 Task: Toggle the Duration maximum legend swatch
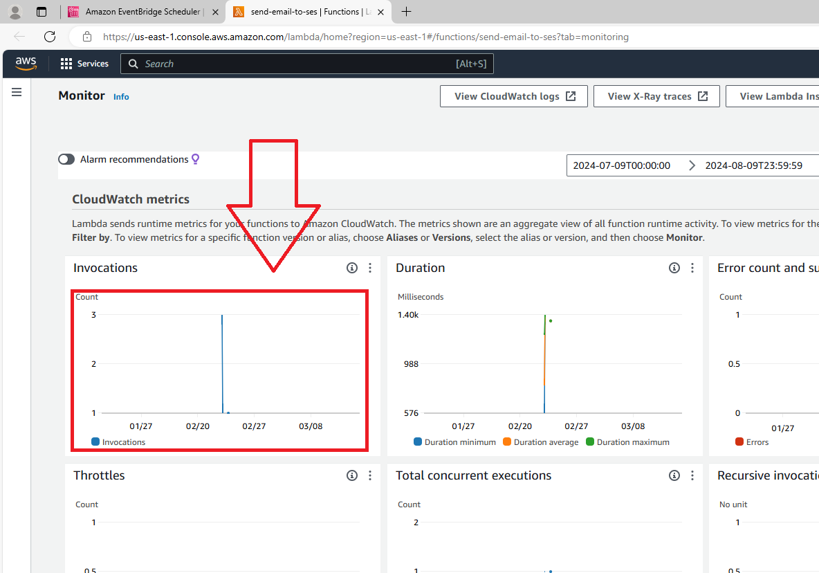point(590,442)
